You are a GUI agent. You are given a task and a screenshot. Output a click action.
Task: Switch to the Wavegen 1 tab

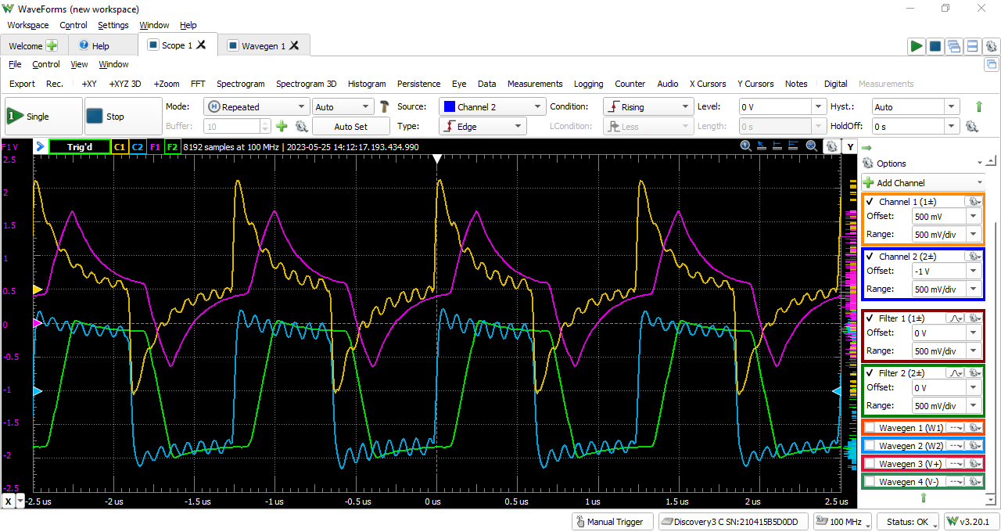tap(264, 45)
